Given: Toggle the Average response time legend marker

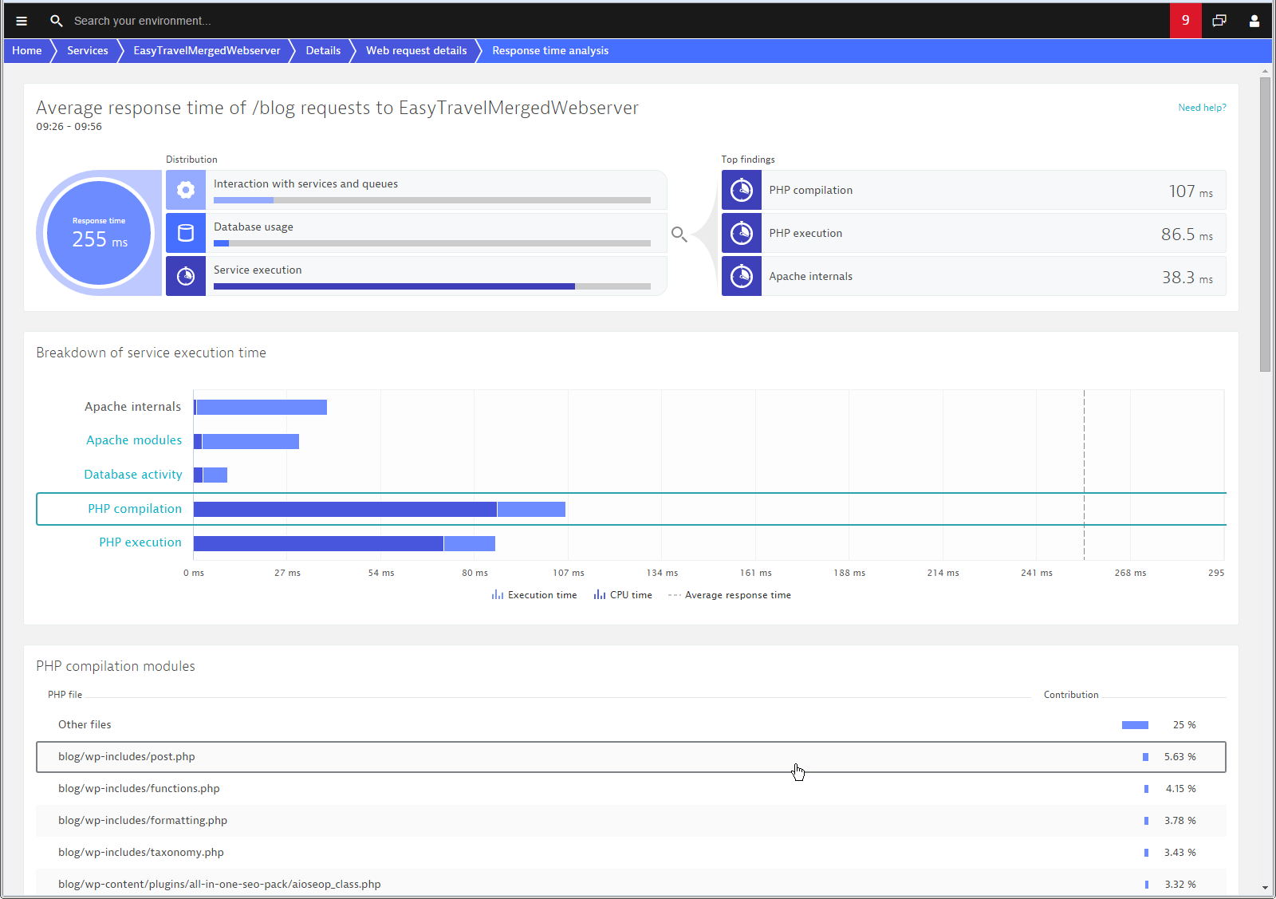Looking at the screenshot, I should 675,595.
